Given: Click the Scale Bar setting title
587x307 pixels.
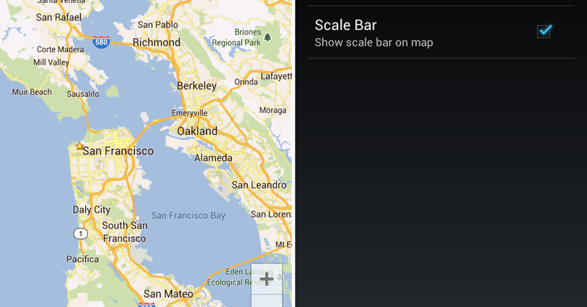Looking at the screenshot, I should click(x=345, y=25).
